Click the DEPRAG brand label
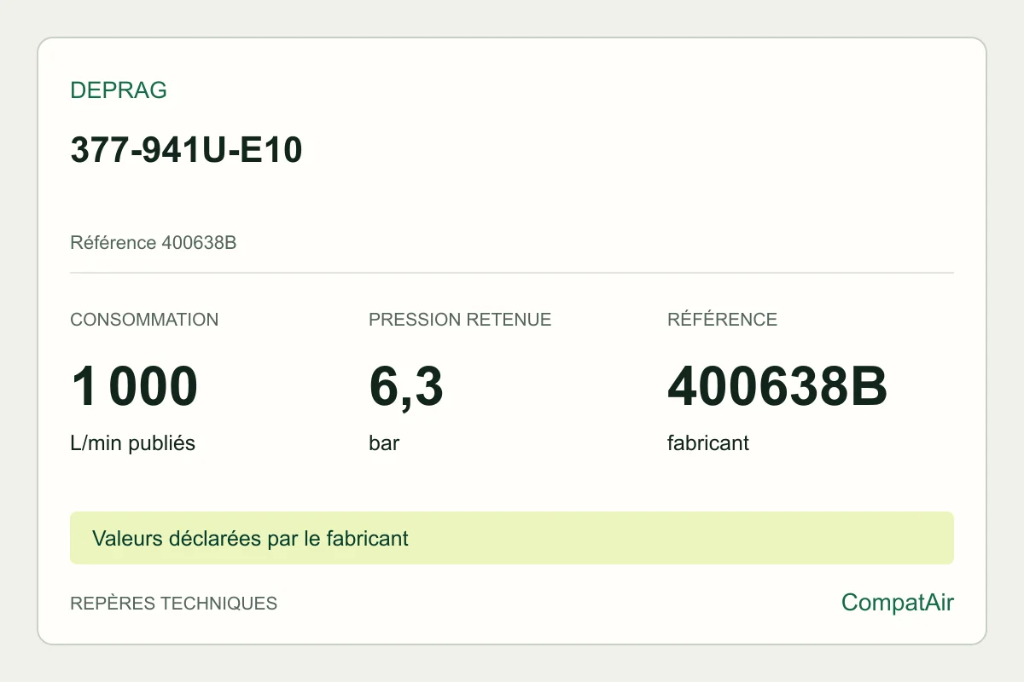The image size is (1024, 682). pyautogui.click(x=119, y=90)
